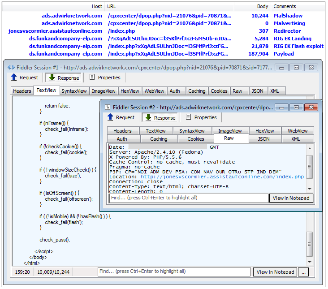Click the Request arrow in Session #2
Viewport: 328px width, 289px height.
[x=110, y=117]
